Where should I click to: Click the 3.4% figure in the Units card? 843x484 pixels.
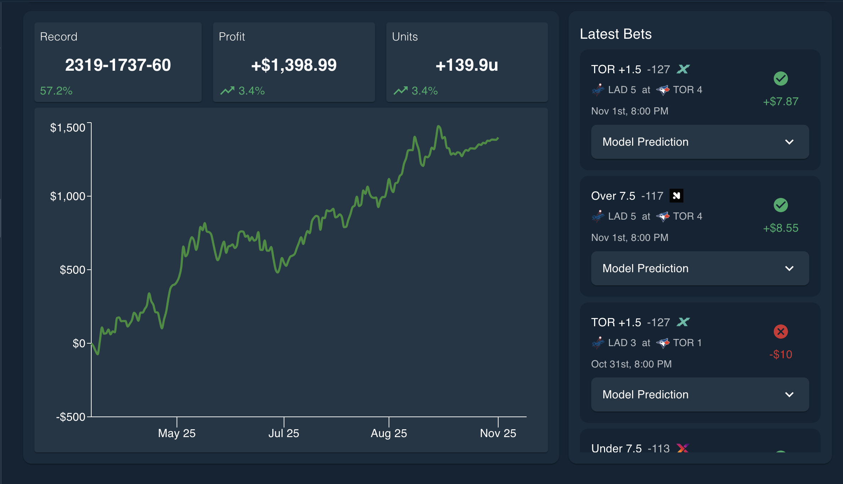click(425, 91)
